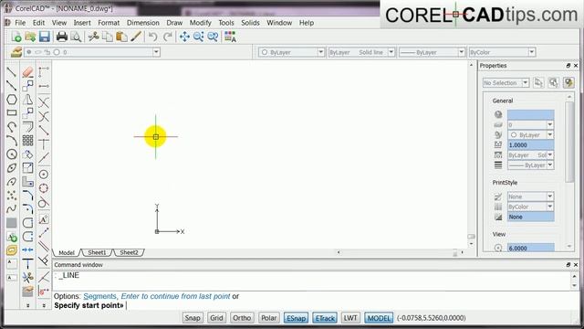Undo the last action
This screenshot has height=329, width=584.
click(x=152, y=37)
